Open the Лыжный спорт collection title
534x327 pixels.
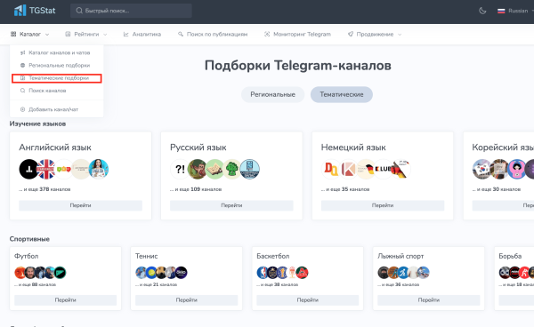click(x=400, y=256)
